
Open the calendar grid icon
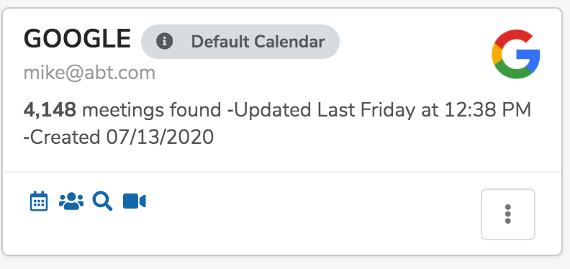[39, 201]
